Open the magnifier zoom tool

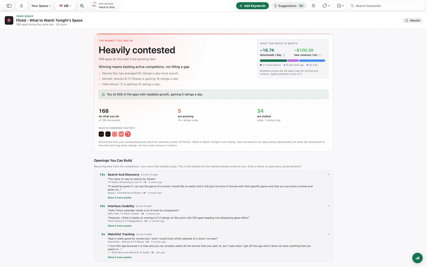pos(82,6)
